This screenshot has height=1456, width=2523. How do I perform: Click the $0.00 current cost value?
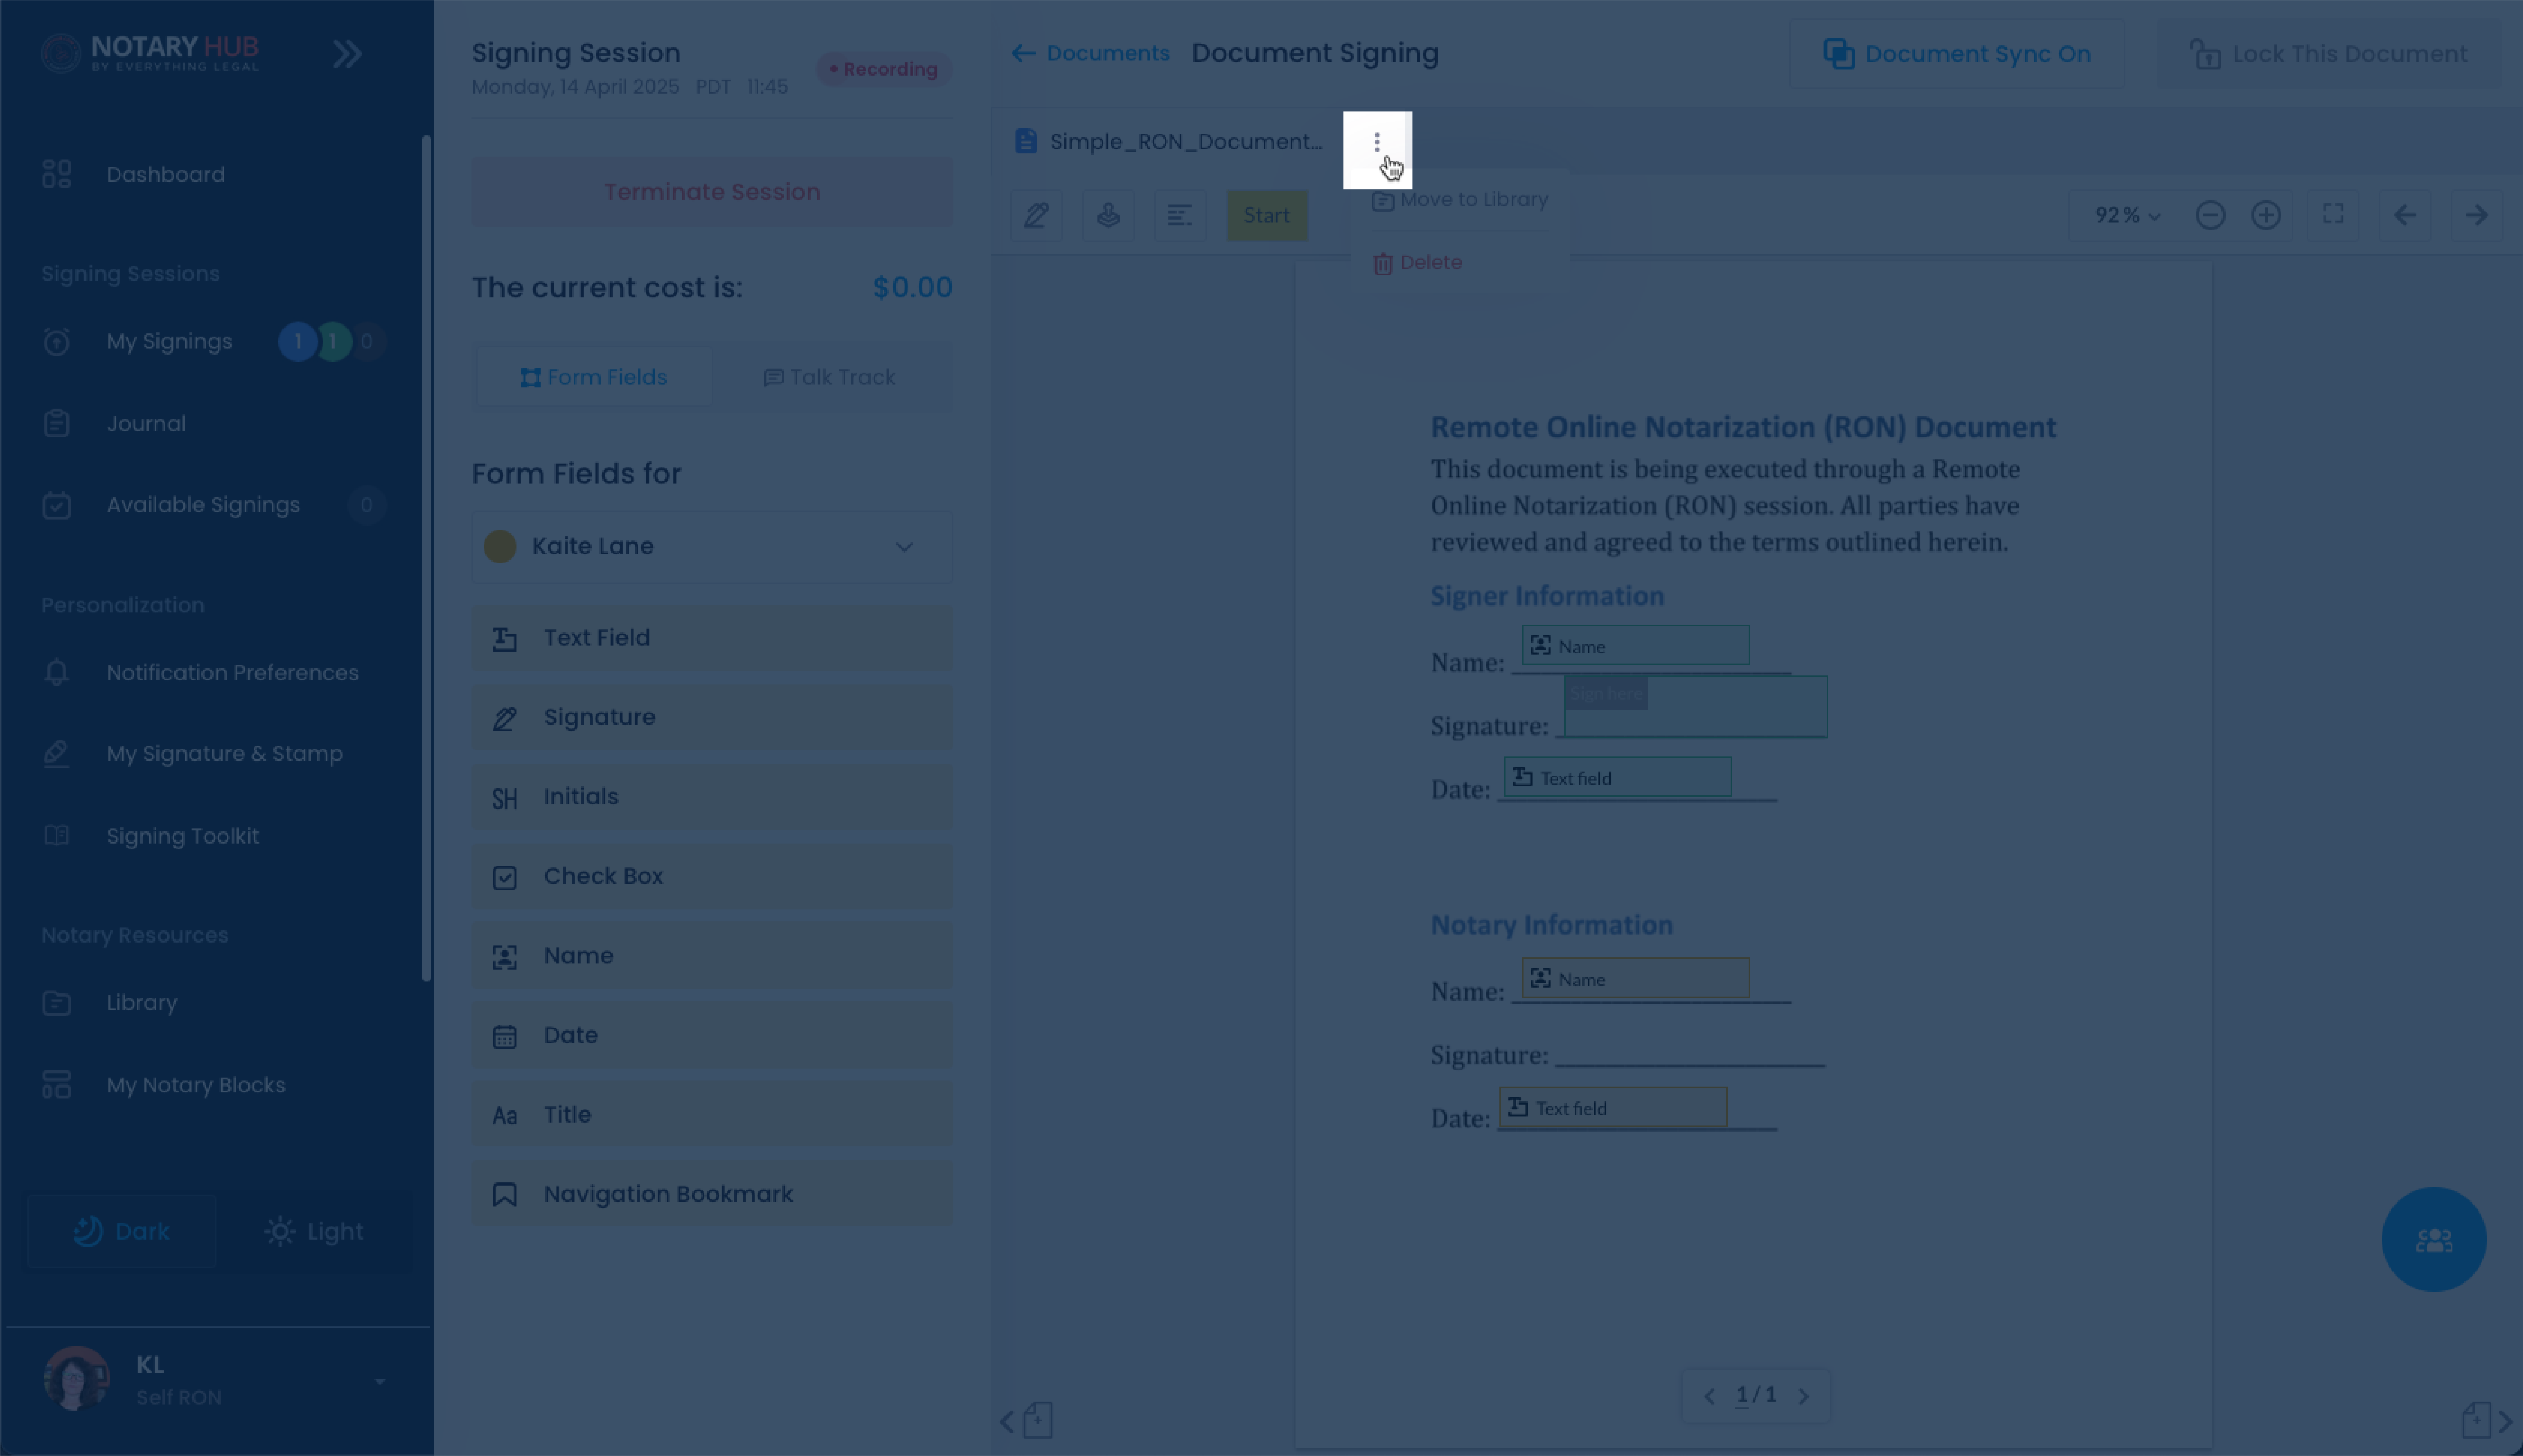(912, 288)
